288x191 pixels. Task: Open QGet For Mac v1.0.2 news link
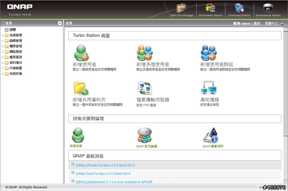(103, 173)
